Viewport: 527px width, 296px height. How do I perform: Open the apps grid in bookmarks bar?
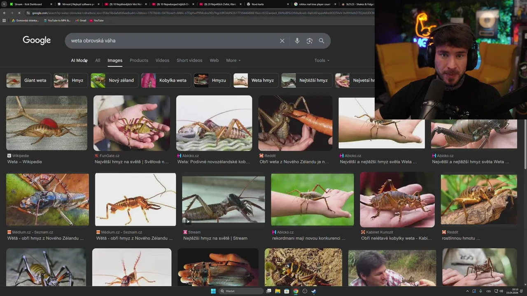5,21
